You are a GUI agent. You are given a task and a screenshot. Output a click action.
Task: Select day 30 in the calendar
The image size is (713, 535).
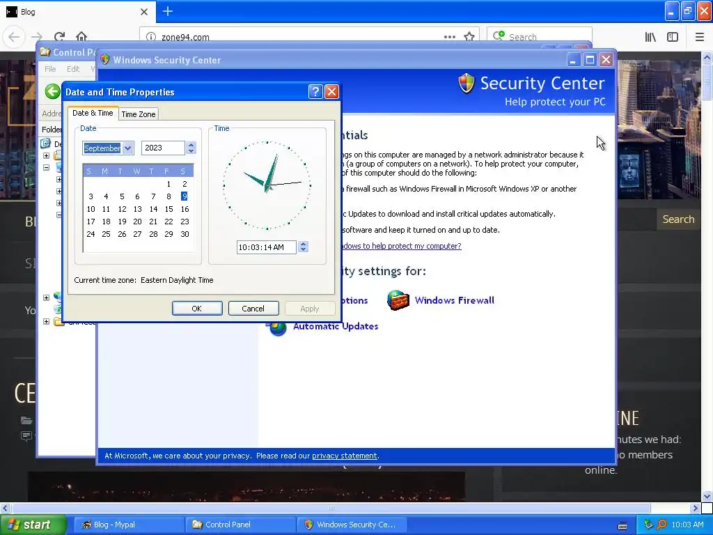coord(185,234)
